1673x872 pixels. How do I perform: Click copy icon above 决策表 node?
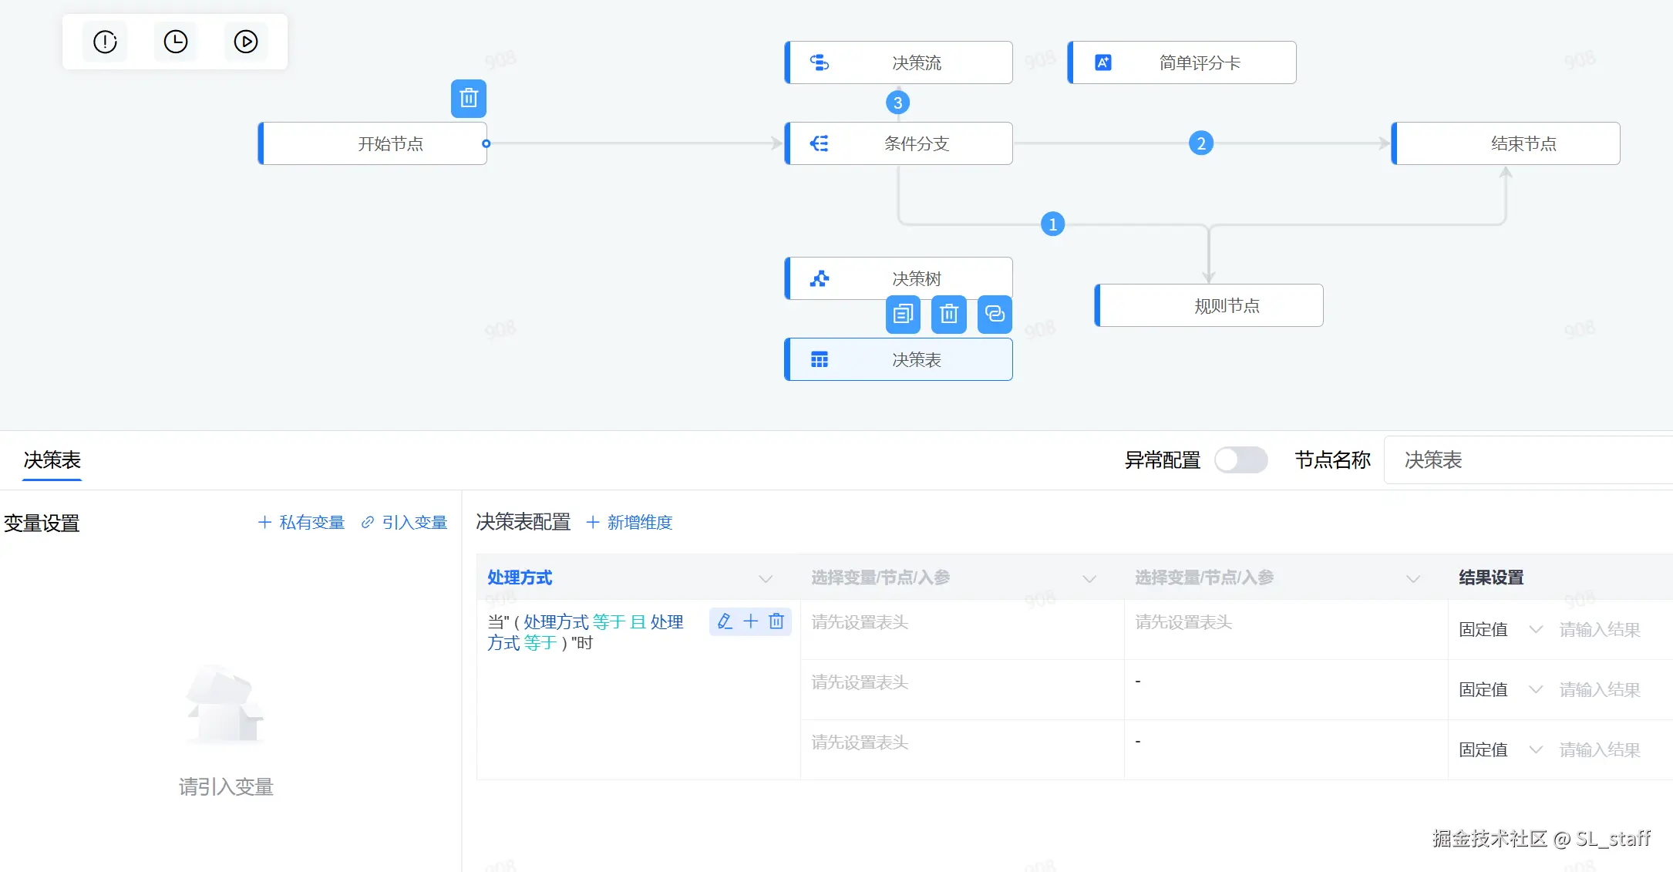tap(903, 315)
